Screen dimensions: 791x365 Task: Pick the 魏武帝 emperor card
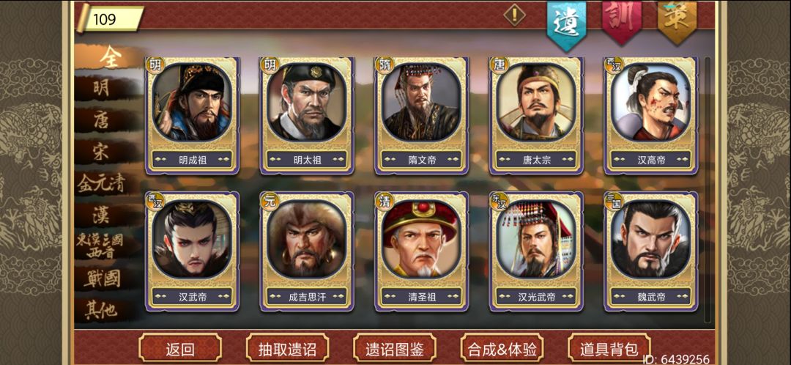[651, 251]
